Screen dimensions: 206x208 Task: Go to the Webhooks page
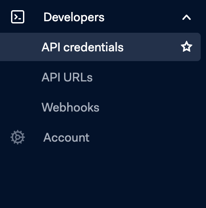pyautogui.click(x=70, y=107)
